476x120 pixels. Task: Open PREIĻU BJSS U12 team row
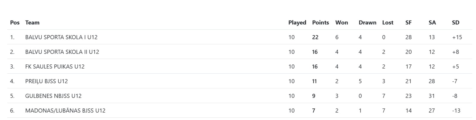(x=46, y=81)
